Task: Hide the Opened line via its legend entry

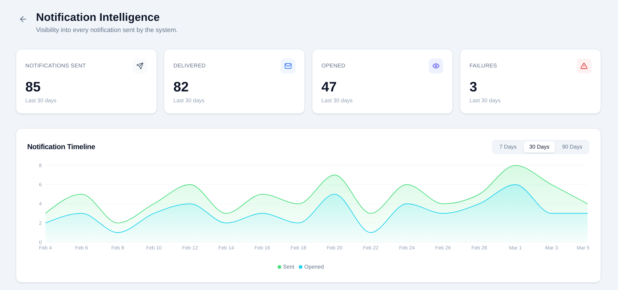Action: click(x=311, y=267)
